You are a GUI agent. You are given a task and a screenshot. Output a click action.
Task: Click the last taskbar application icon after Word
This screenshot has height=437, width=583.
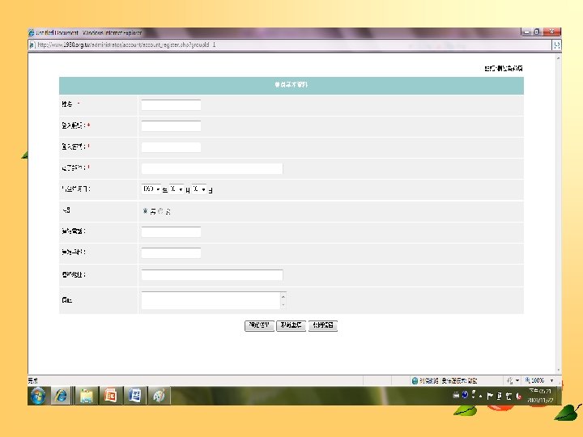[x=160, y=396]
